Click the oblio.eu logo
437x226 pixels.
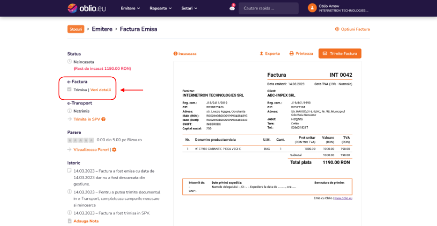pyautogui.click(x=87, y=8)
